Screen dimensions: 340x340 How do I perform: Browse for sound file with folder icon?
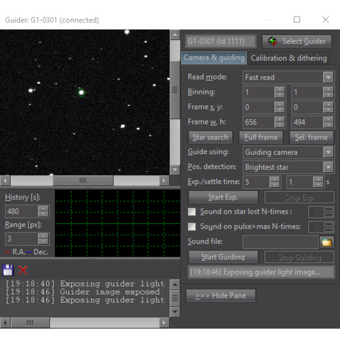(x=326, y=242)
